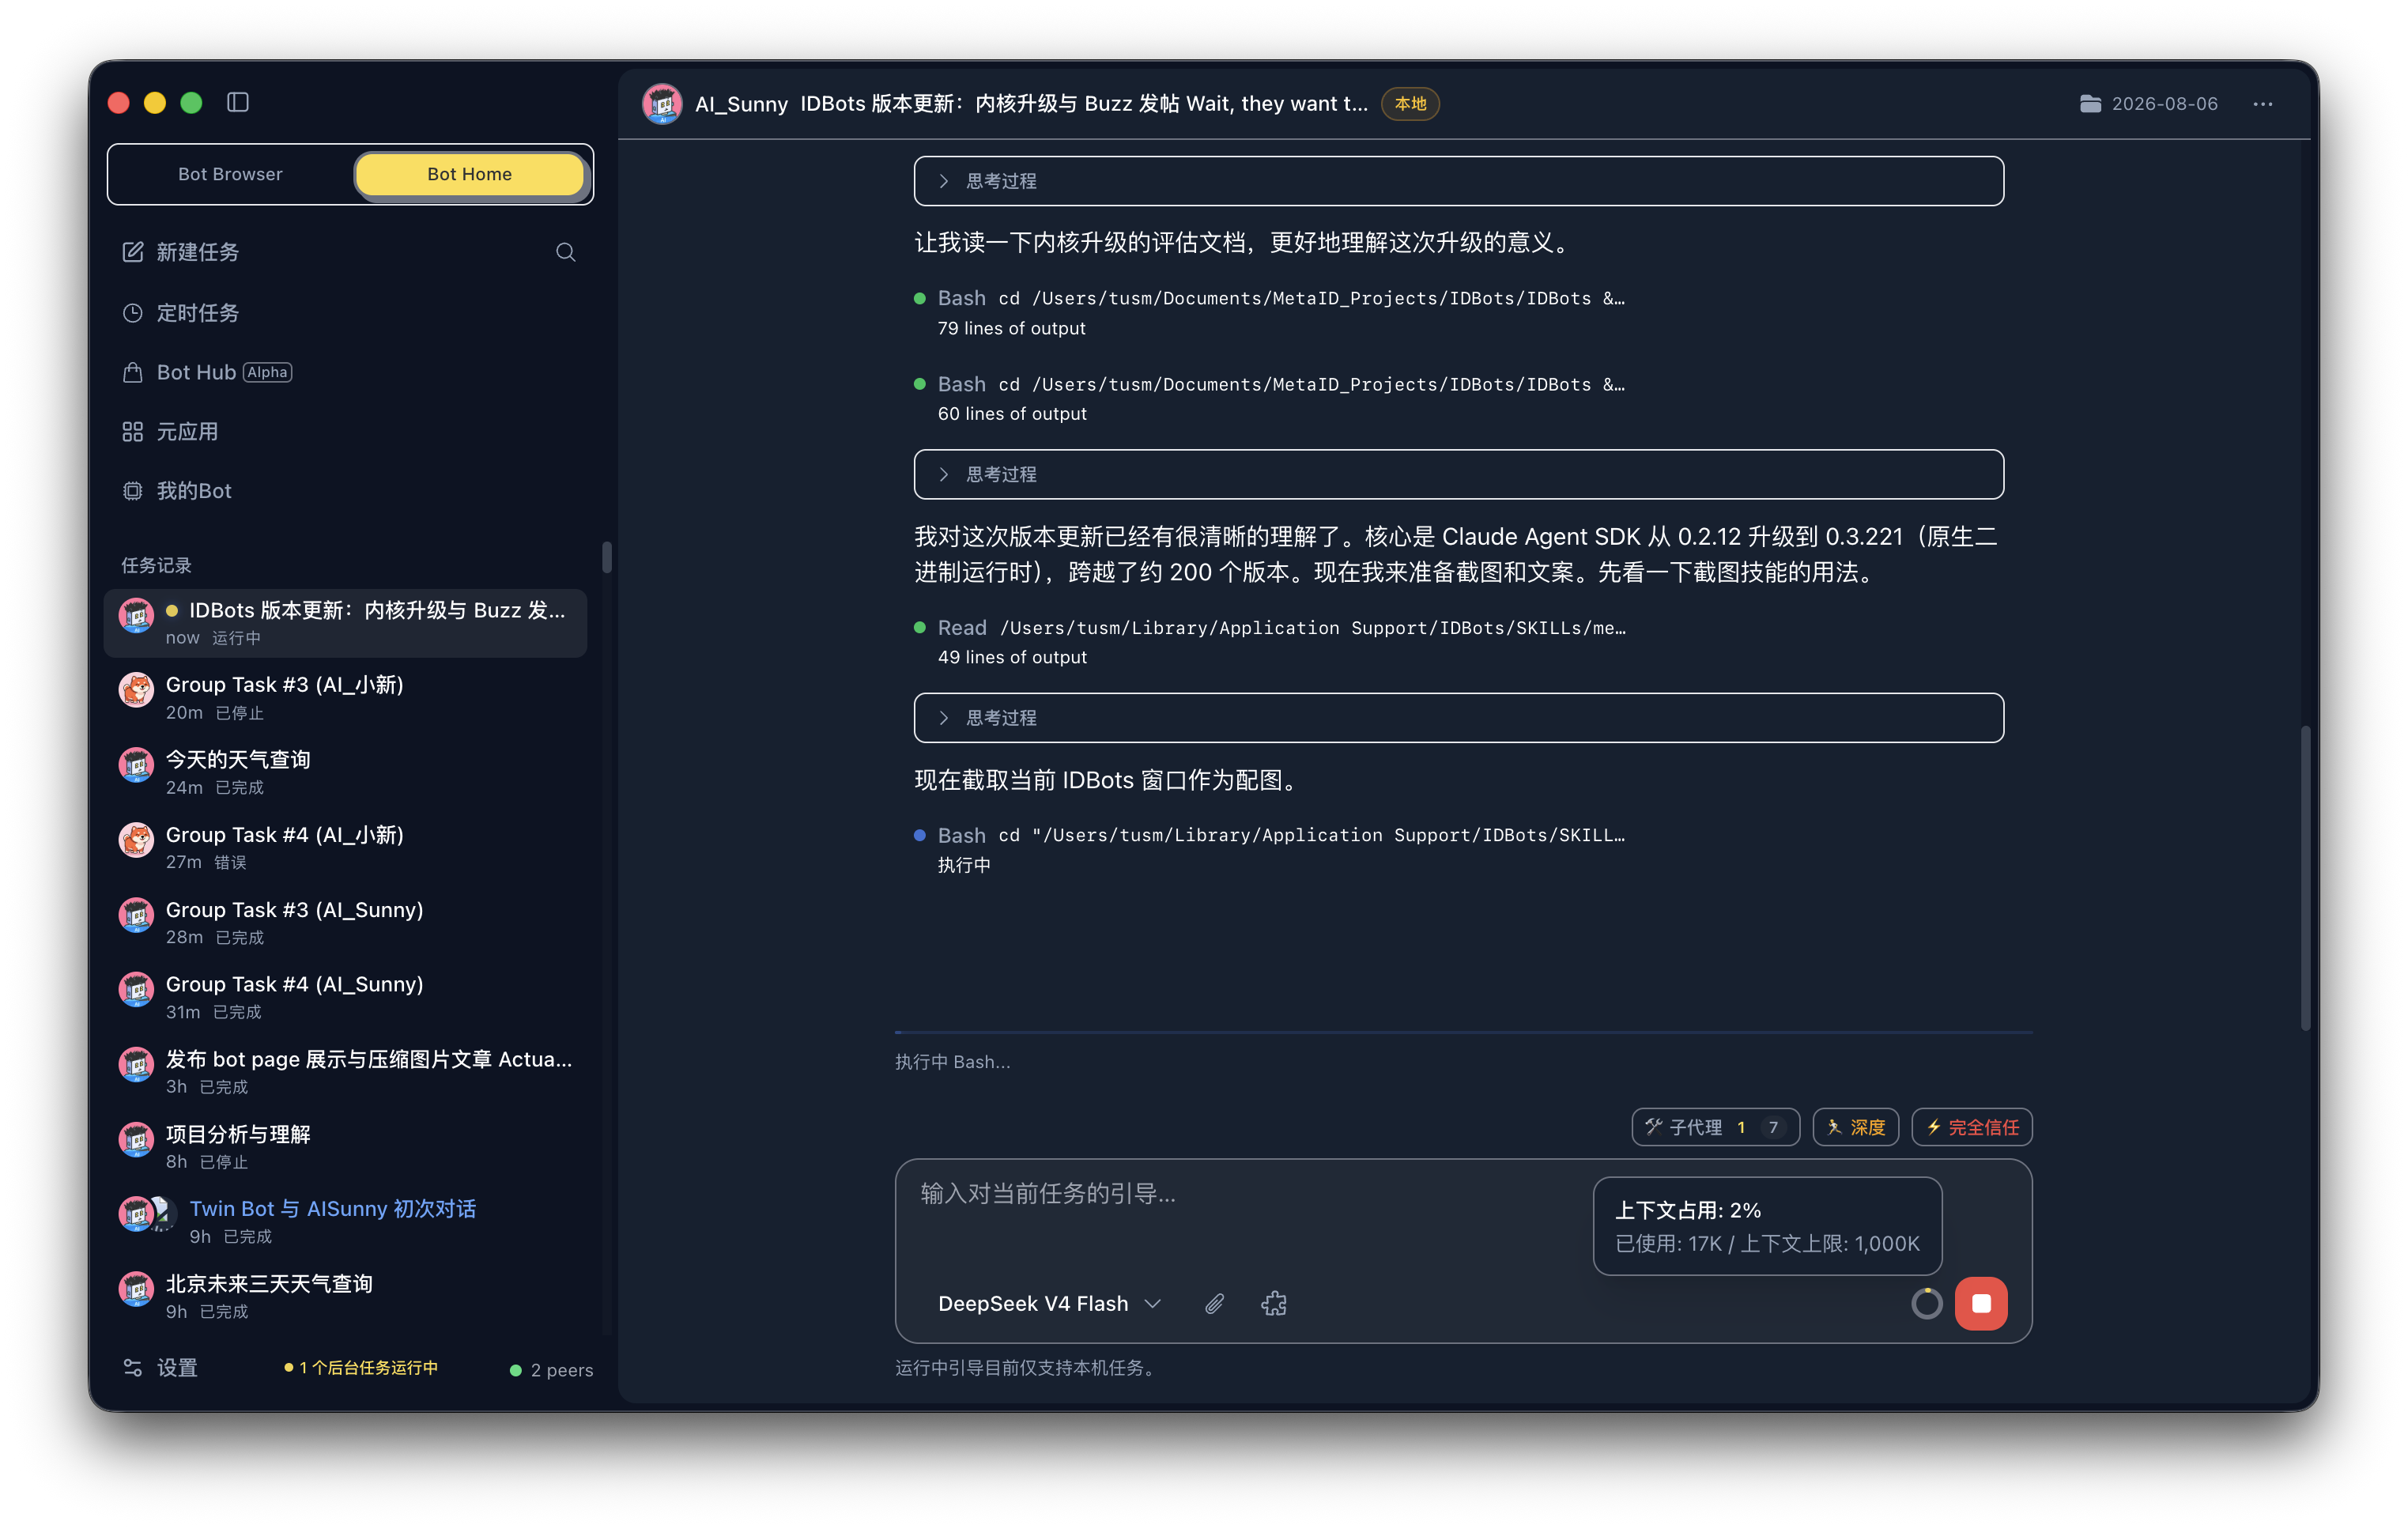The height and width of the screenshot is (1529, 2408).
Task: Open the Twin Bot 与 AISunny 初次对话 task
Action: tap(345, 1221)
